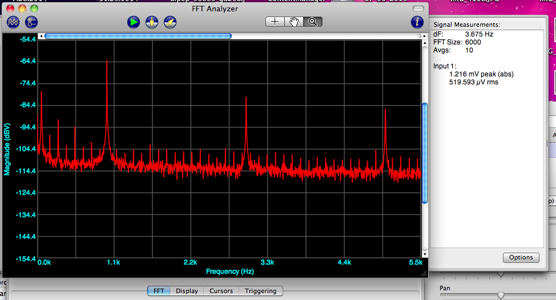The image size is (556, 300).
Task: Click the Signal Measurements heading
Action: point(466,25)
